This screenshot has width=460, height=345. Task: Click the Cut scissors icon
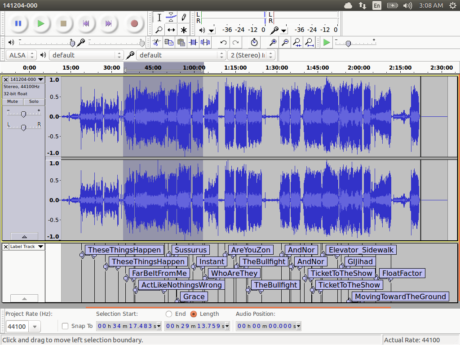pyautogui.click(x=156, y=42)
